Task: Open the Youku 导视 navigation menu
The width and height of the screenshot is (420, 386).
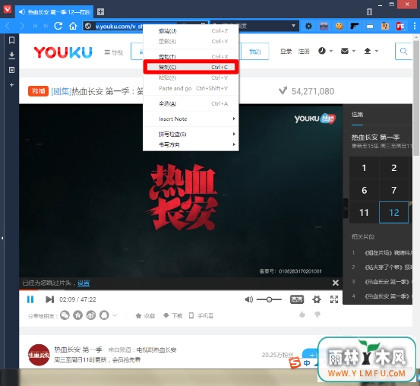Action: 114,52
